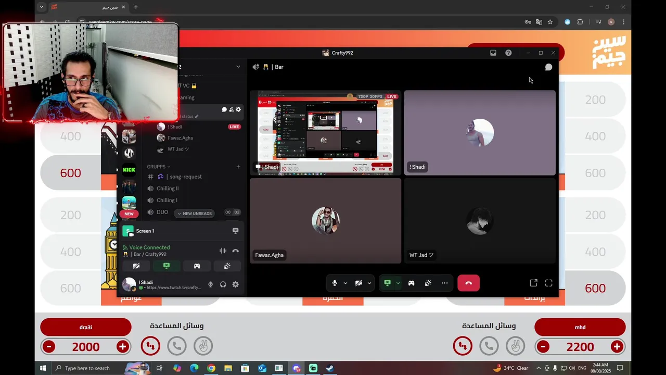The width and height of the screenshot is (666, 375).
Task: Open ! Shadi user profile avatar
Action: 129,284
